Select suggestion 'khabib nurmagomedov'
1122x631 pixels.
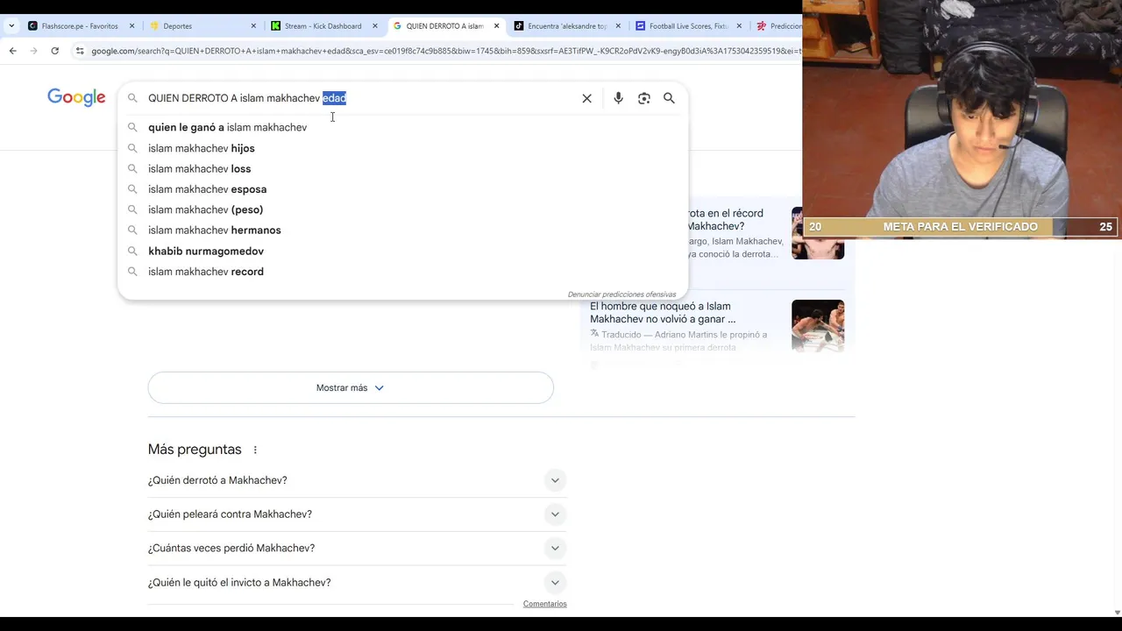click(x=403, y=251)
